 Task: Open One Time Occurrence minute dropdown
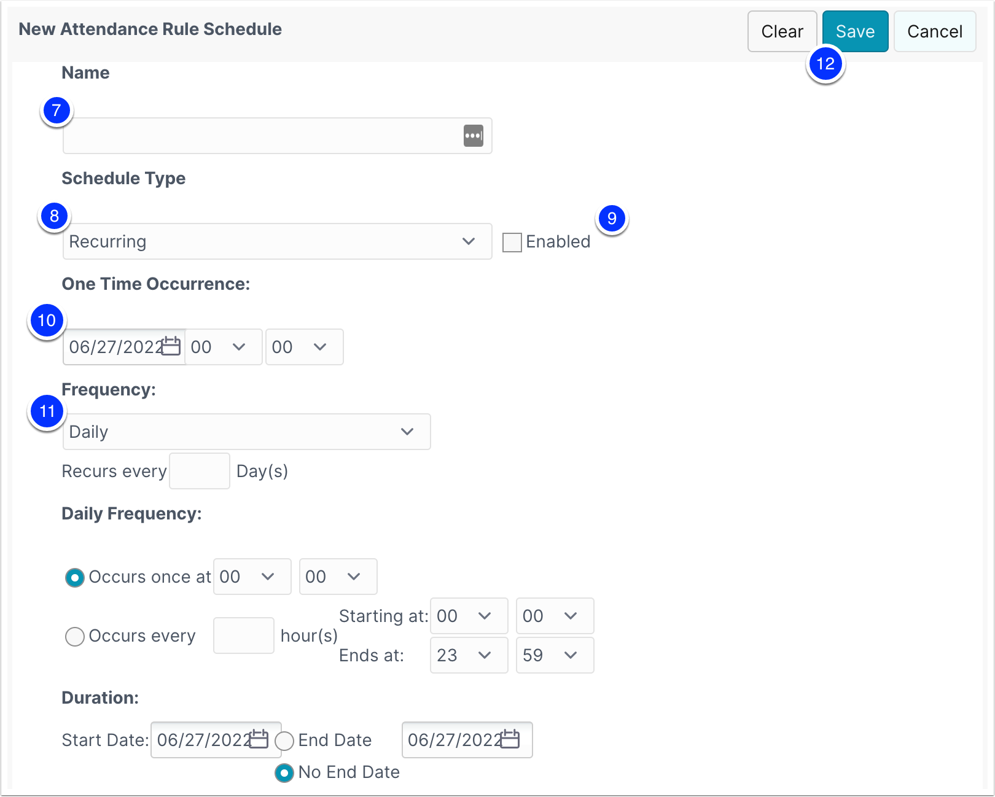(305, 347)
